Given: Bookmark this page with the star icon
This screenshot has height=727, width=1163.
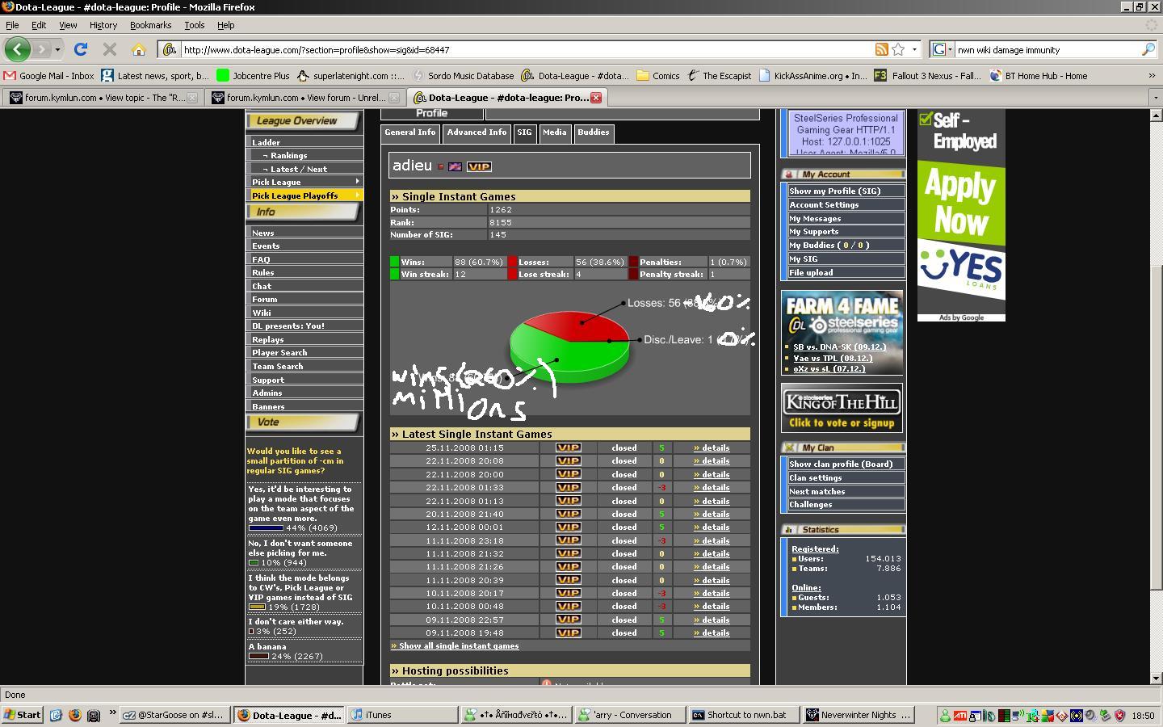Looking at the screenshot, I should click(898, 49).
